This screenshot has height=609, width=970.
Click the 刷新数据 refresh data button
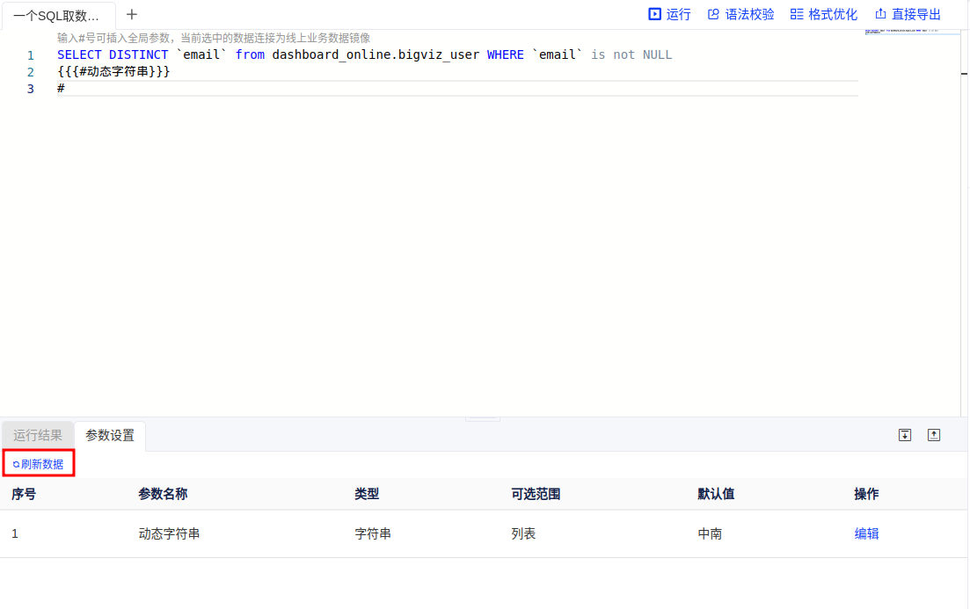point(41,464)
